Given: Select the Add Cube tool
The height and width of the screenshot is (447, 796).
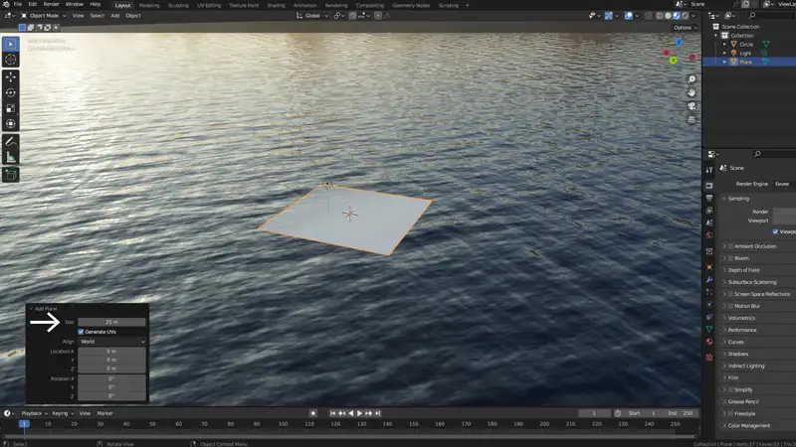Looking at the screenshot, I should [x=11, y=175].
